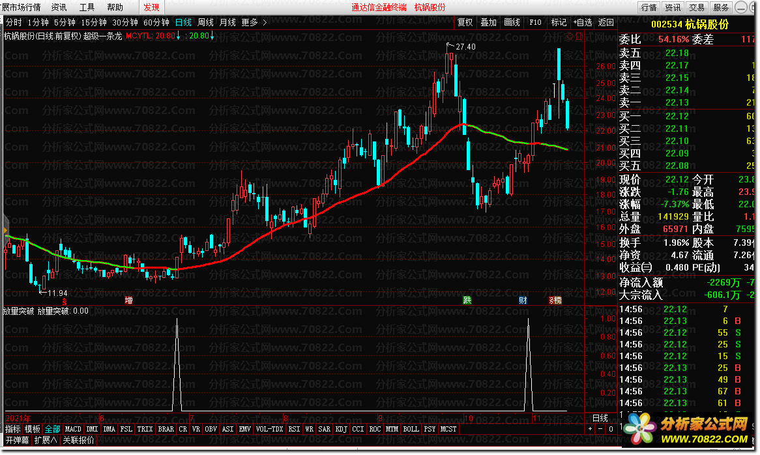Expand the 更多 periods chevron

(265, 22)
